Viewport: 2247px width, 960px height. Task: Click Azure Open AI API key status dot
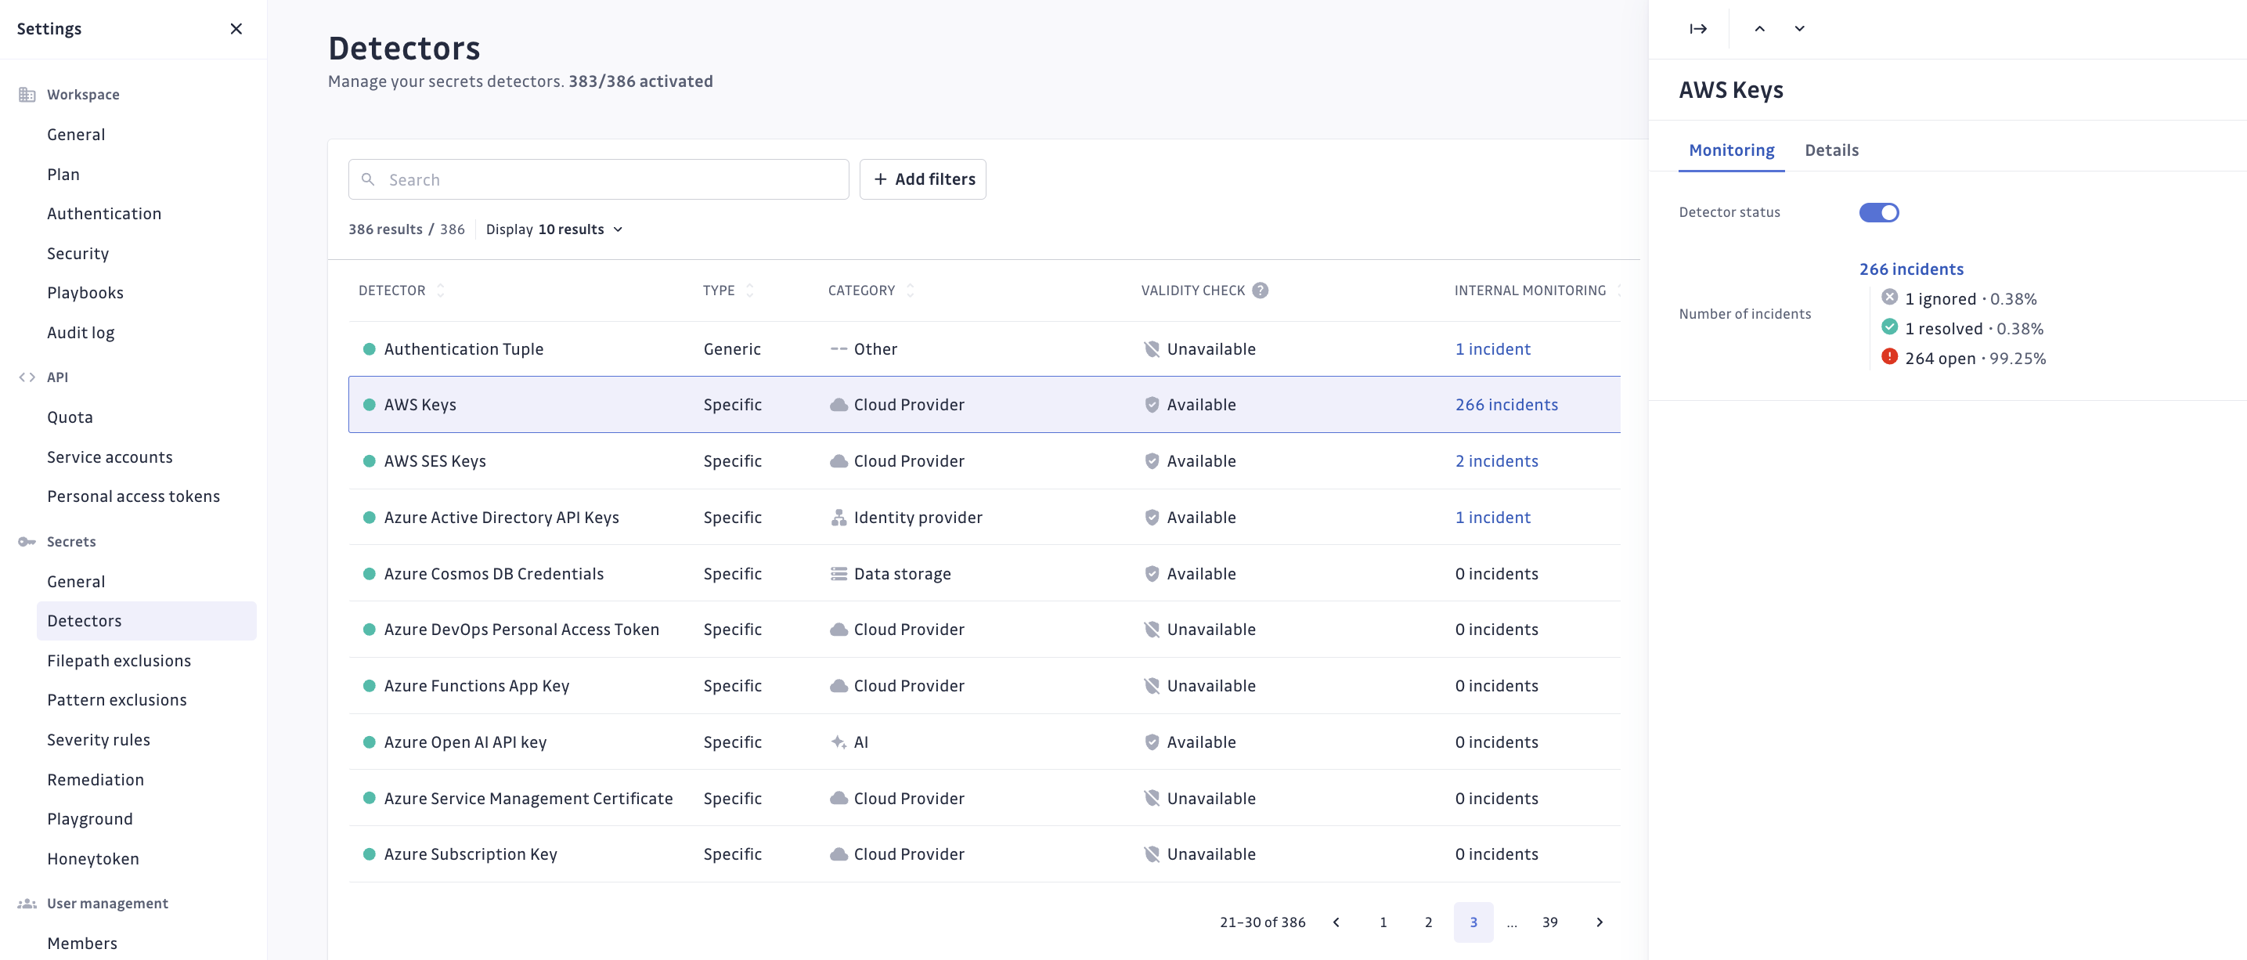[x=369, y=742]
